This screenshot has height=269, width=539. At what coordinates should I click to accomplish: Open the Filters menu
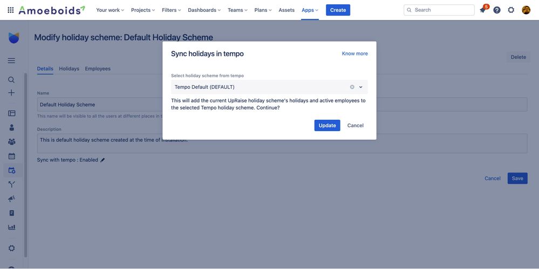pos(171,10)
